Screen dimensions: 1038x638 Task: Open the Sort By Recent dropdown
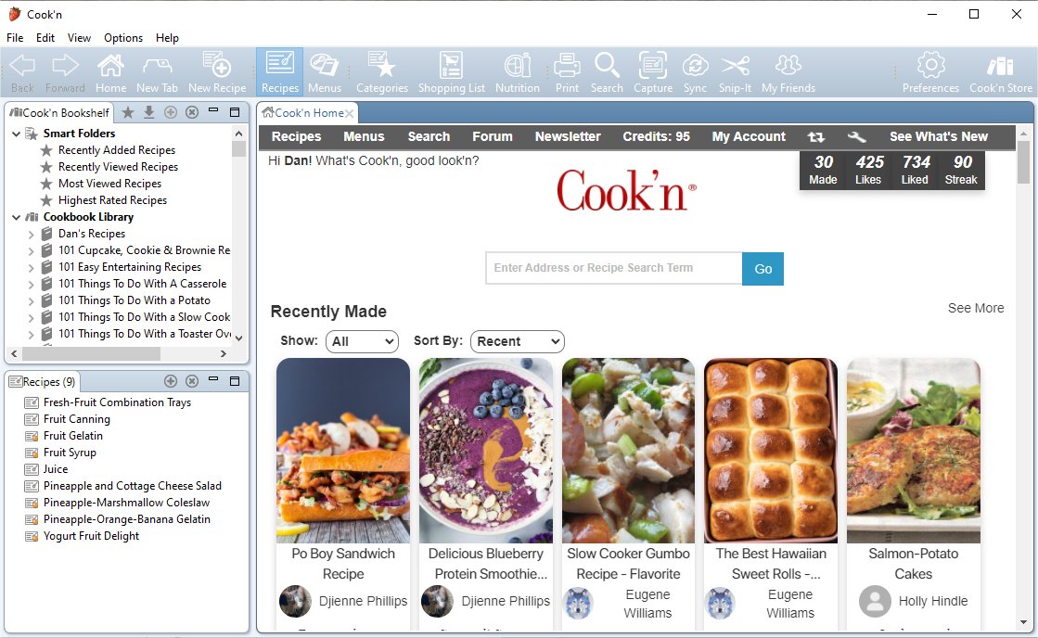(x=517, y=341)
